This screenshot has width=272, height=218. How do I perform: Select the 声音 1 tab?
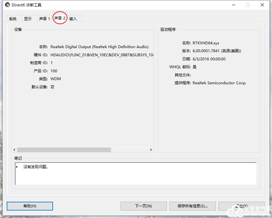pos(44,19)
